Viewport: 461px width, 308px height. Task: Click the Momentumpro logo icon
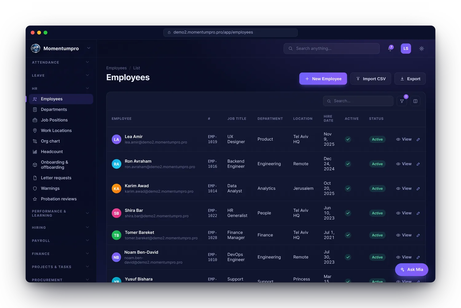point(36,48)
